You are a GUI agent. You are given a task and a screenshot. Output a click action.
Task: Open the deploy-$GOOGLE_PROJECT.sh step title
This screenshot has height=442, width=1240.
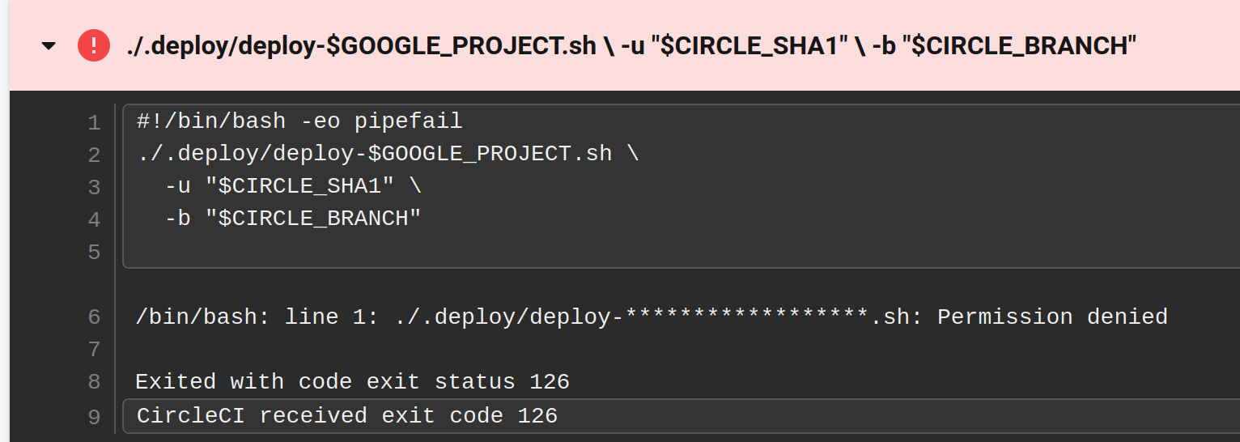(x=631, y=45)
